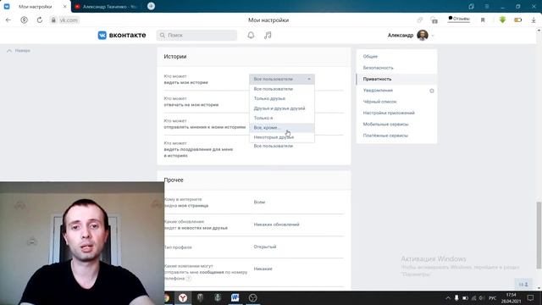Open the World of Tanks taskbar icon
The height and width of the screenshot is (305, 542).
[200, 297]
